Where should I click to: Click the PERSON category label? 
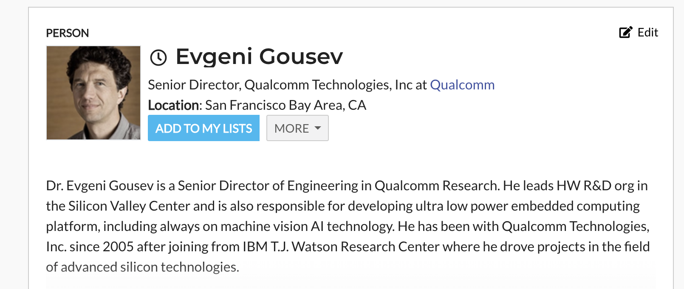[68, 33]
